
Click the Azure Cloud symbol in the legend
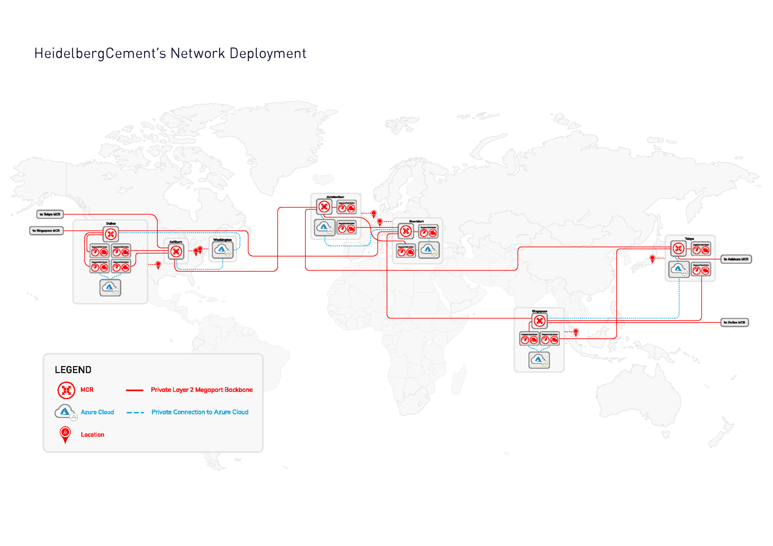pyautogui.click(x=65, y=412)
